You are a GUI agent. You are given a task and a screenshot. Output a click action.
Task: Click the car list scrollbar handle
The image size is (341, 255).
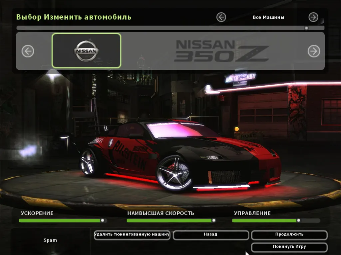pyautogui.click(x=306, y=28)
